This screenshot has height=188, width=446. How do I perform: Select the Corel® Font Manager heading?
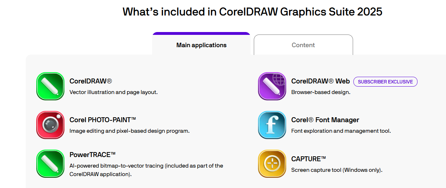tap(325, 120)
